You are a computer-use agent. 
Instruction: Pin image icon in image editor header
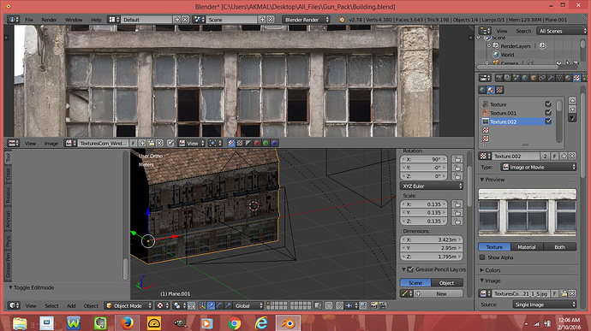pyautogui.click(x=170, y=143)
